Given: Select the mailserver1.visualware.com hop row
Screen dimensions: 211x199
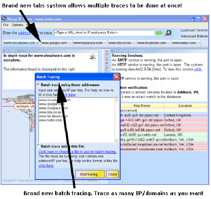Looking at the screenshot, I should [x=164, y=149].
